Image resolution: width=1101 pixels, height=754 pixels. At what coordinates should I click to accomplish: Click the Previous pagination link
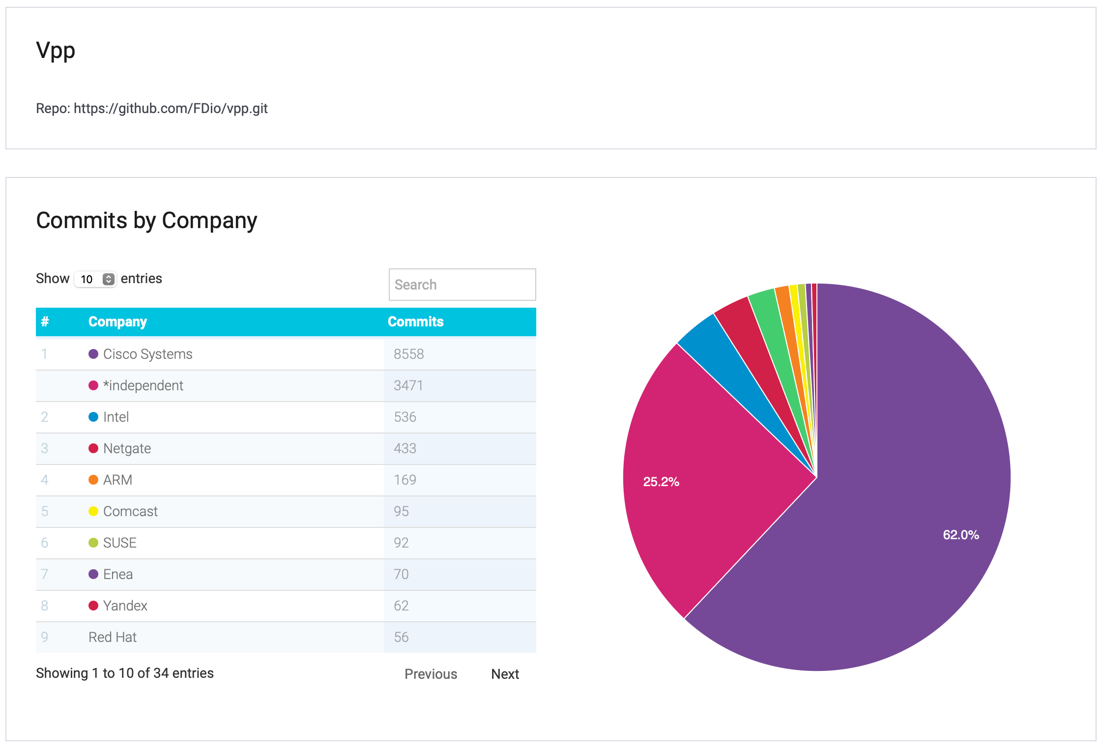(x=431, y=674)
